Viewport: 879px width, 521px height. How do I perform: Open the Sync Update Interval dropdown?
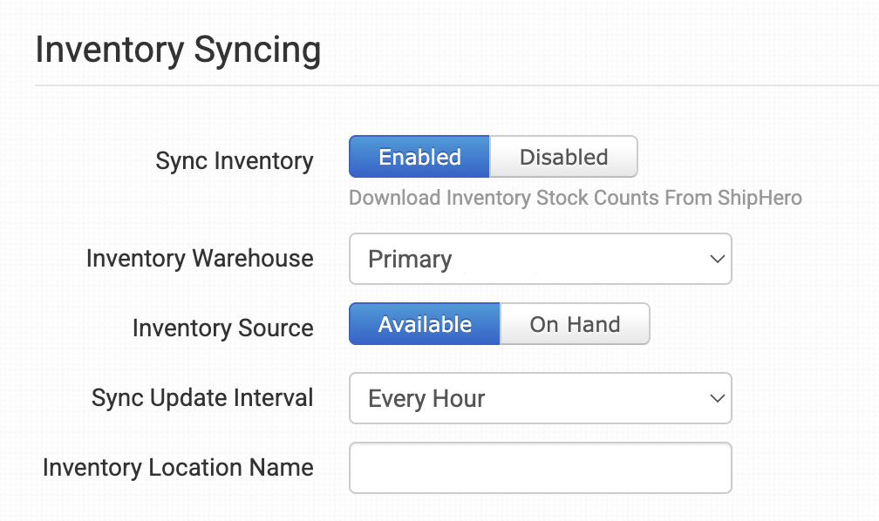coord(541,398)
